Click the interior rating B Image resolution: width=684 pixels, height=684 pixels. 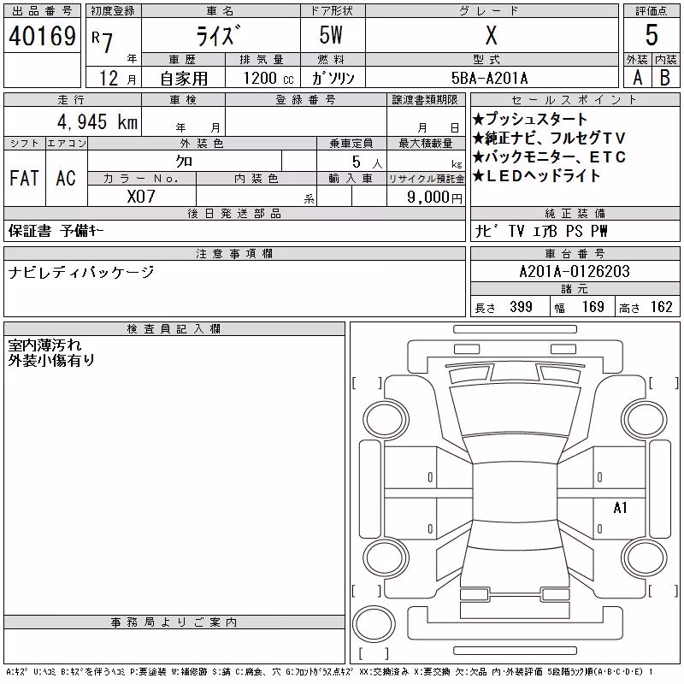click(665, 78)
